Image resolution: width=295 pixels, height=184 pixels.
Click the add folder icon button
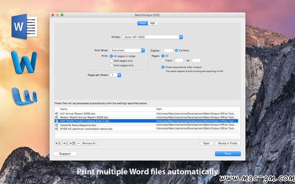(58, 143)
